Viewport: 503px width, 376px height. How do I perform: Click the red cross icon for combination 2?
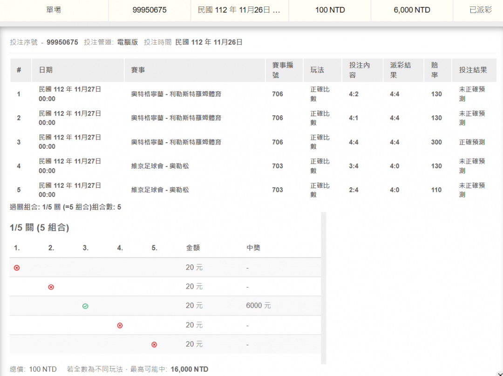pyautogui.click(x=51, y=287)
